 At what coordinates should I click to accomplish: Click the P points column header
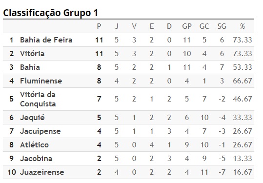click(99, 26)
